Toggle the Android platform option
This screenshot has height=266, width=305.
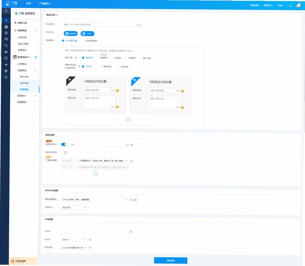click(x=71, y=34)
